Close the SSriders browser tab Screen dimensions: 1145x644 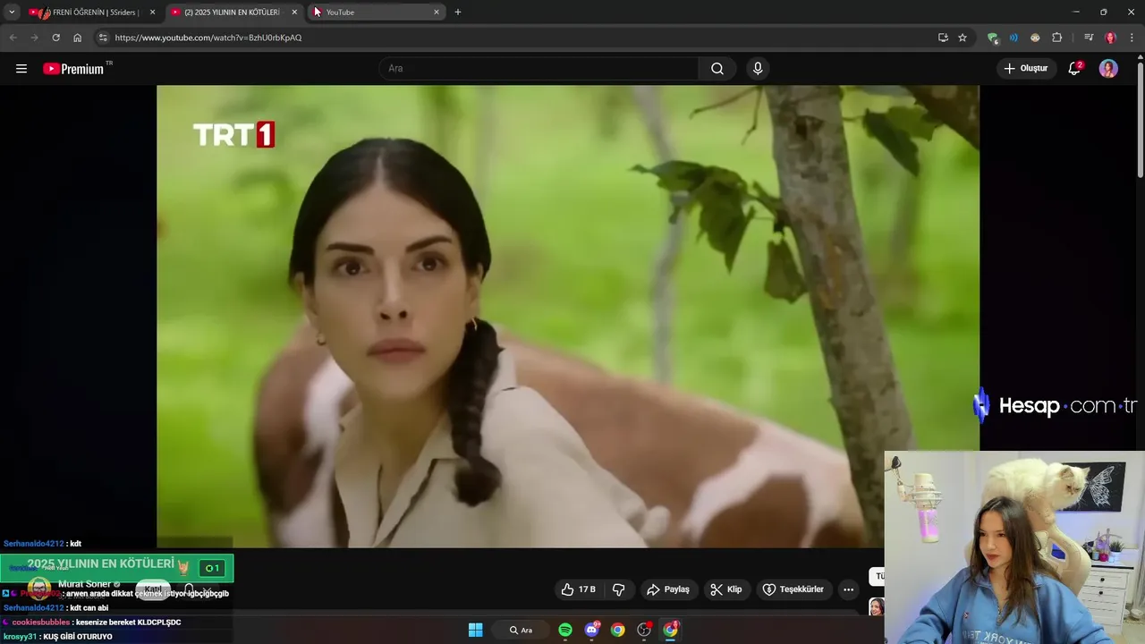click(x=152, y=13)
